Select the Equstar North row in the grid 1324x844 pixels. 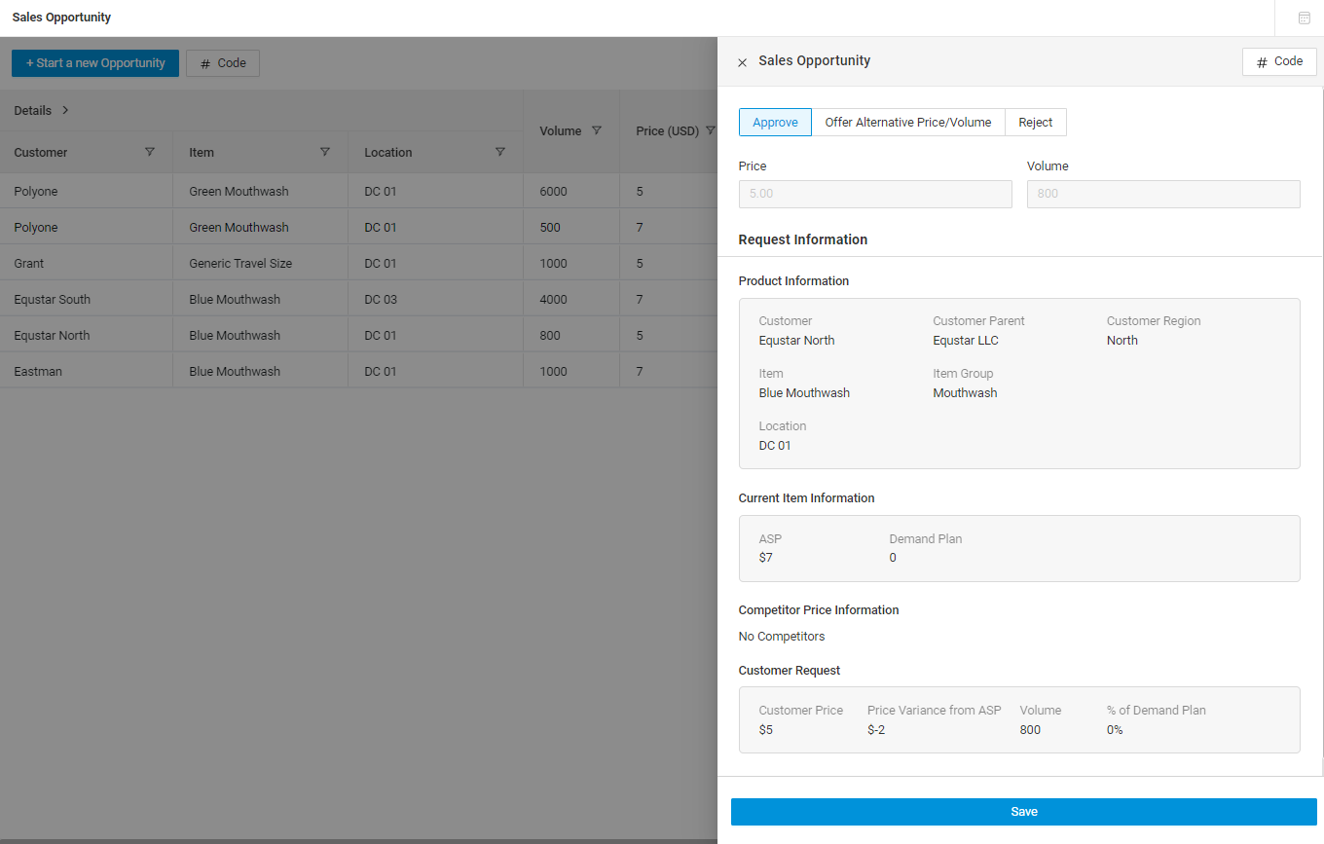(x=358, y=335)
